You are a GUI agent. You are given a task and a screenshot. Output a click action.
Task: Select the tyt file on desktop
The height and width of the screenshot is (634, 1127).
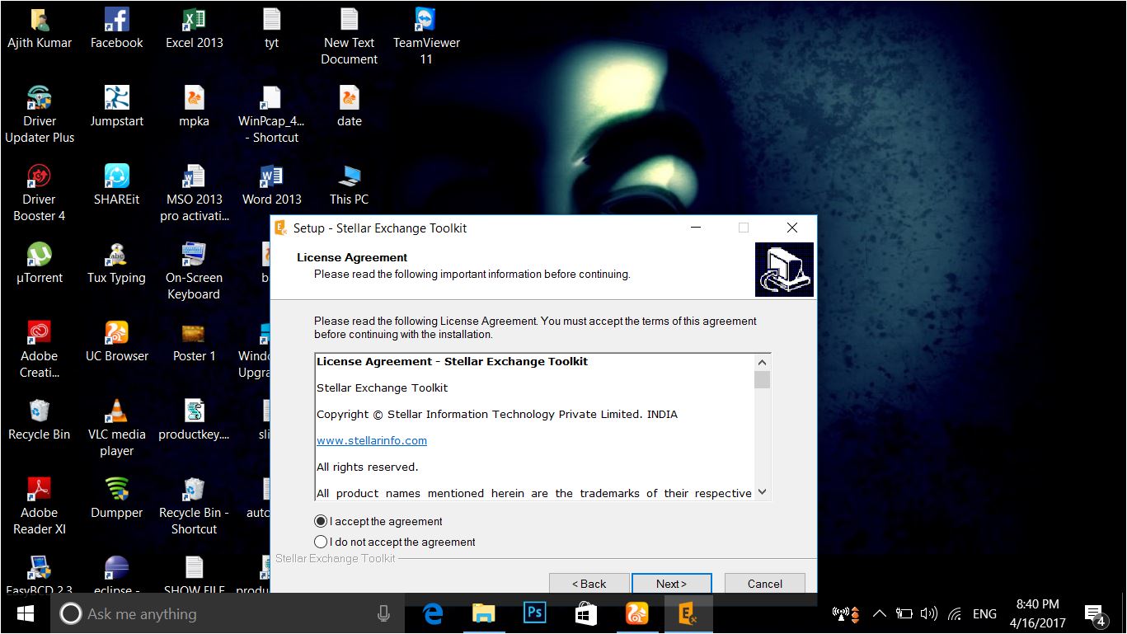tap(271, 29)
